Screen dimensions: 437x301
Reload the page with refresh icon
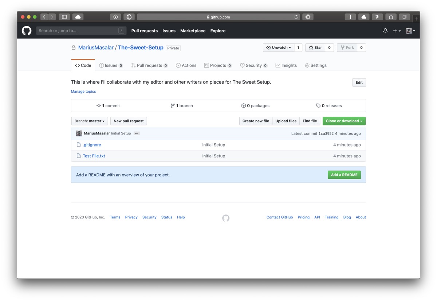[296, 17]
